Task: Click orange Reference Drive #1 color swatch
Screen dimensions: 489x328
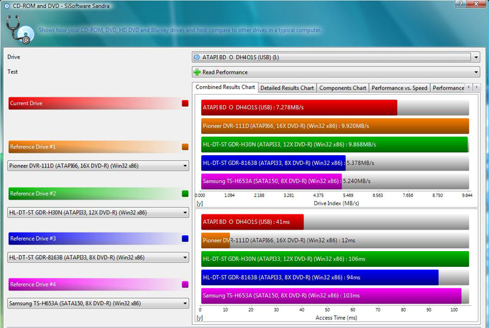Action: tap(185, 147)
